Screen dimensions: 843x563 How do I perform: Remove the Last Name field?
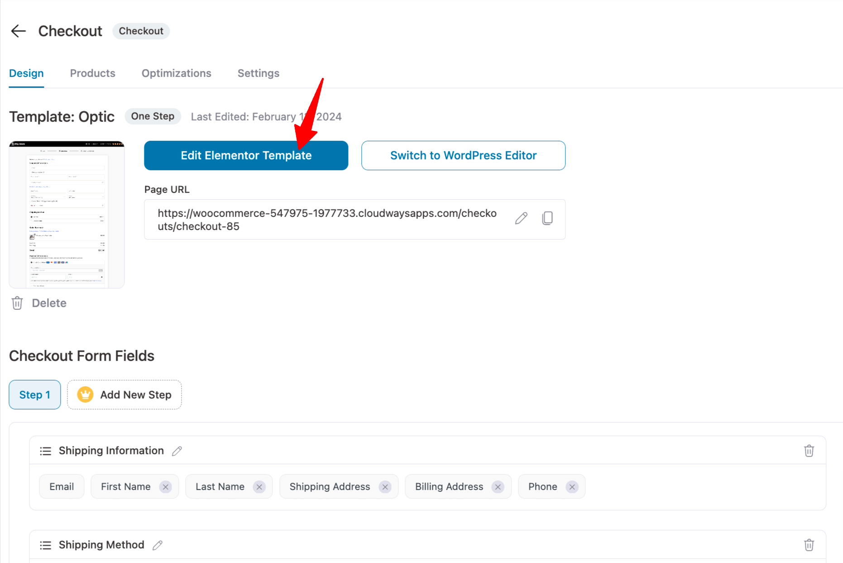pyautogui.click(x=259, y=487)
